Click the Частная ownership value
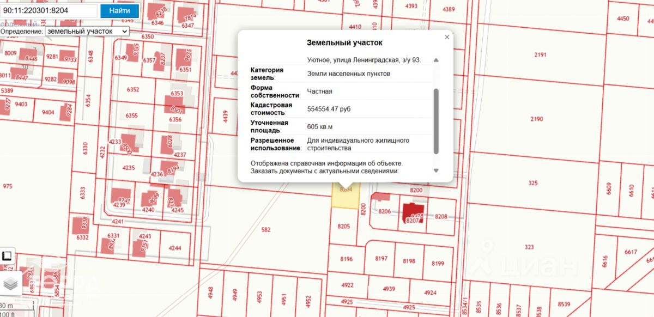This screenshot has width=654, height=317. (319, 92)
